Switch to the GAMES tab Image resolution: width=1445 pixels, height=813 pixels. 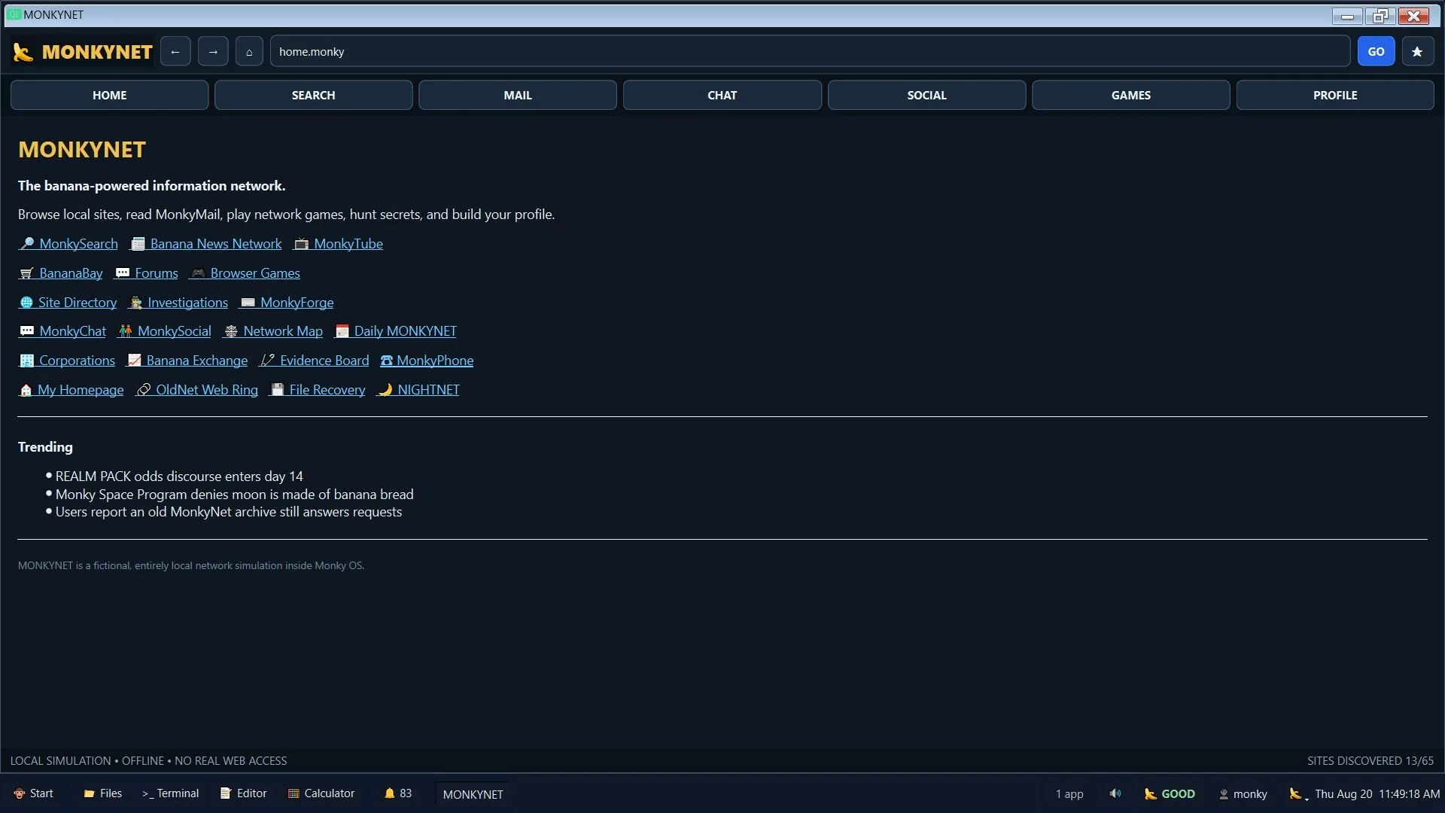coord(1130,95)
